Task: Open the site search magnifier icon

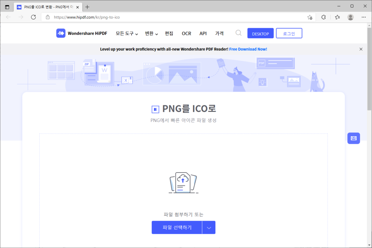Action: (x=238, y=33)
